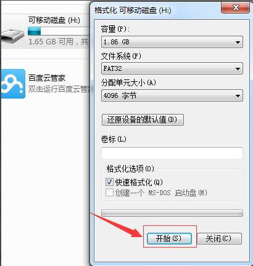Viewport: 253px width, 266px height.
Task: Click the allocation unit size dropdown arrow
Action: pyautogui.click(x=238, y=95)
